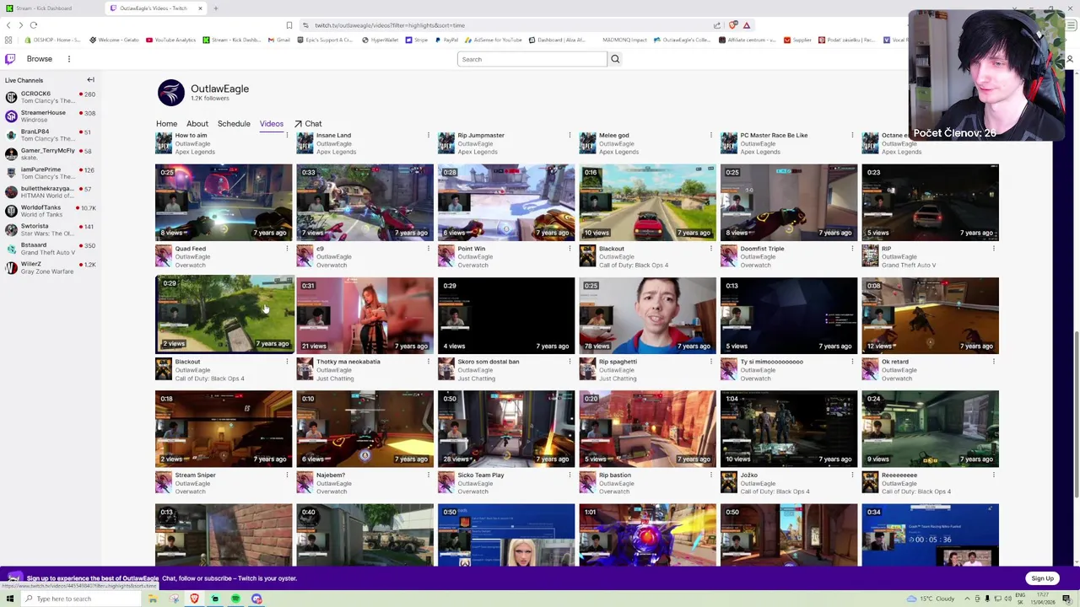Open options menu for Stream Sniper video

coord(287,475)
